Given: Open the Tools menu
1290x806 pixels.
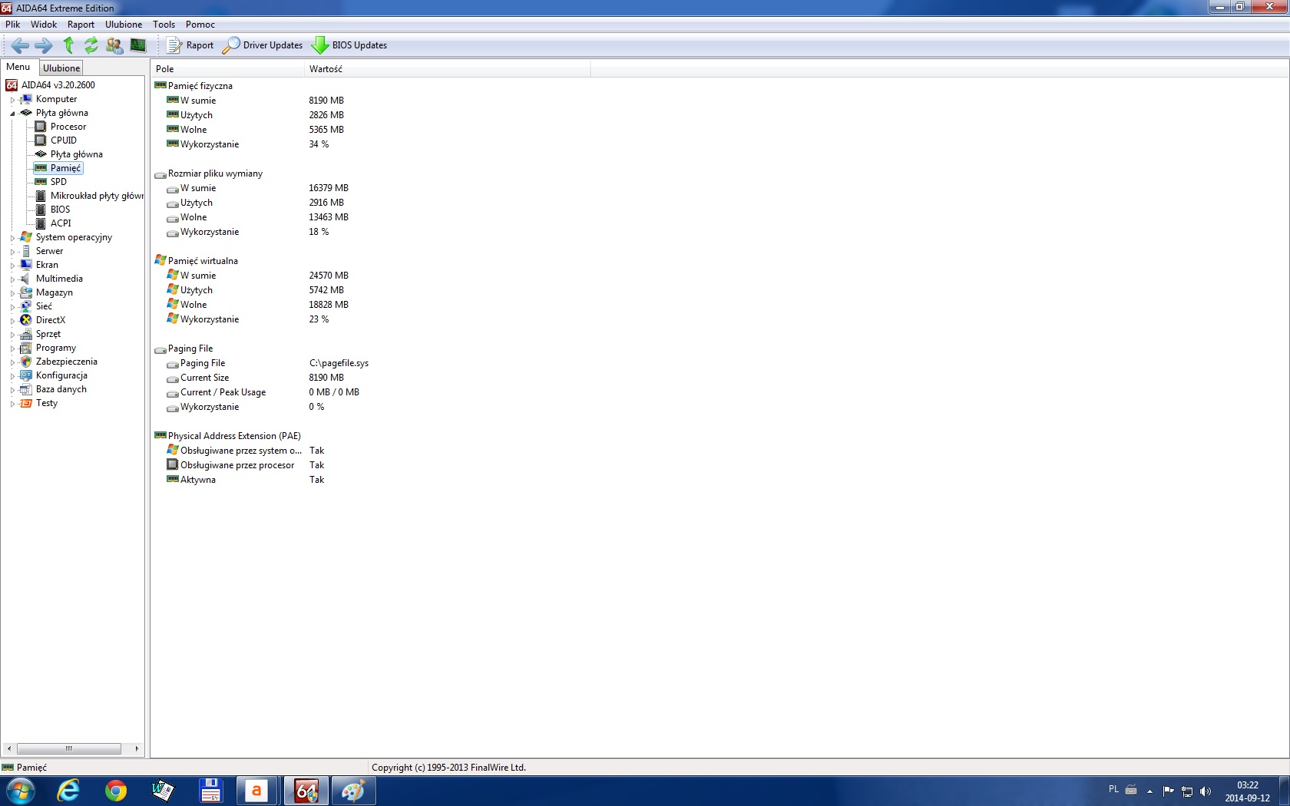Looking at the screenshot, I should (164, 25).
